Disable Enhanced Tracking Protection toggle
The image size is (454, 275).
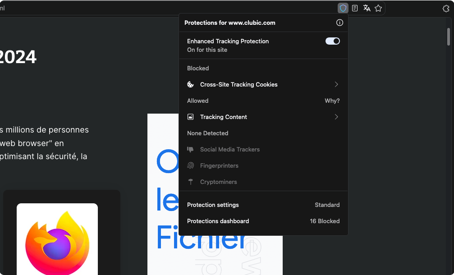pos(332,41)
